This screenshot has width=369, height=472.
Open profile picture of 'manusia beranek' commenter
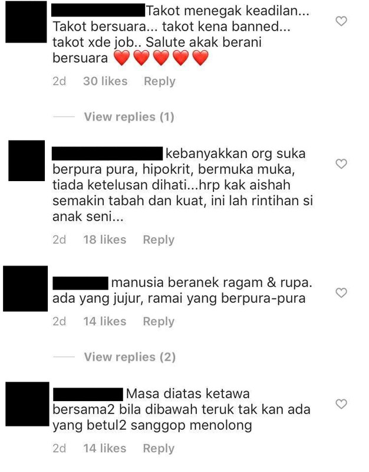(25, 289)
